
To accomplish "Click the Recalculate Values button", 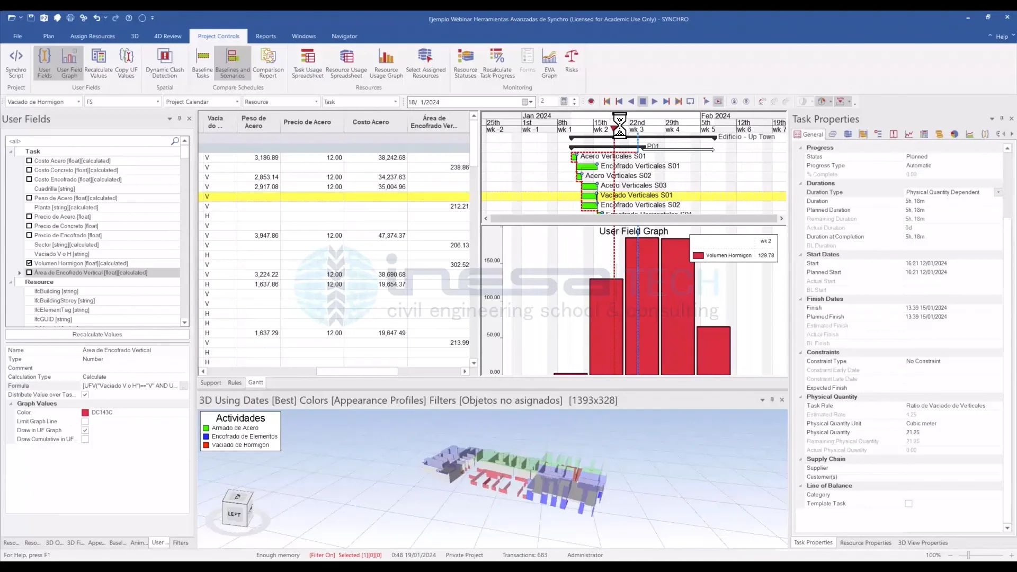I will 97,334.
